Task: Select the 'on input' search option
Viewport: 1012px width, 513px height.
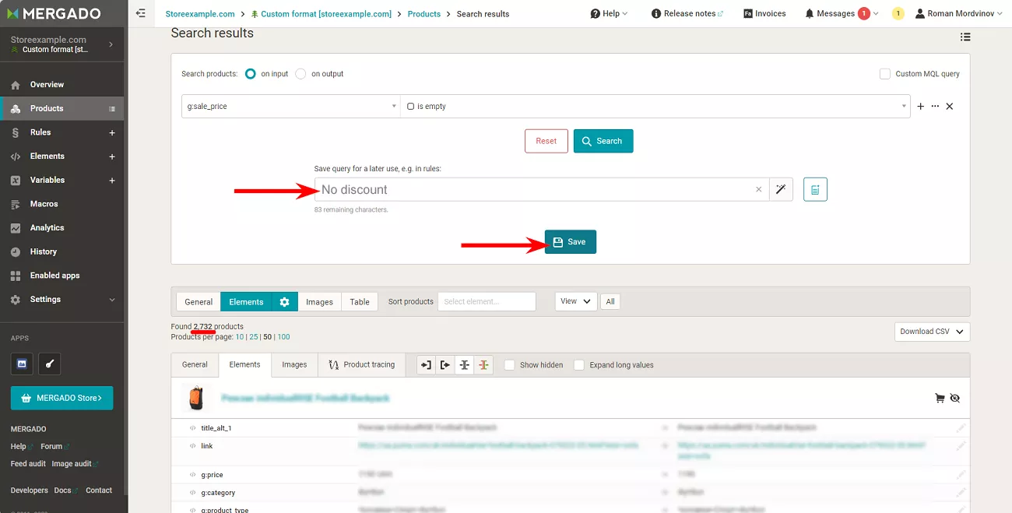Action: [x=250, y=74]
